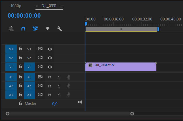Toggle V2 source patching button
Image resolution: width=183 pixels, height=121 pixels.
(x=11, y=58)
